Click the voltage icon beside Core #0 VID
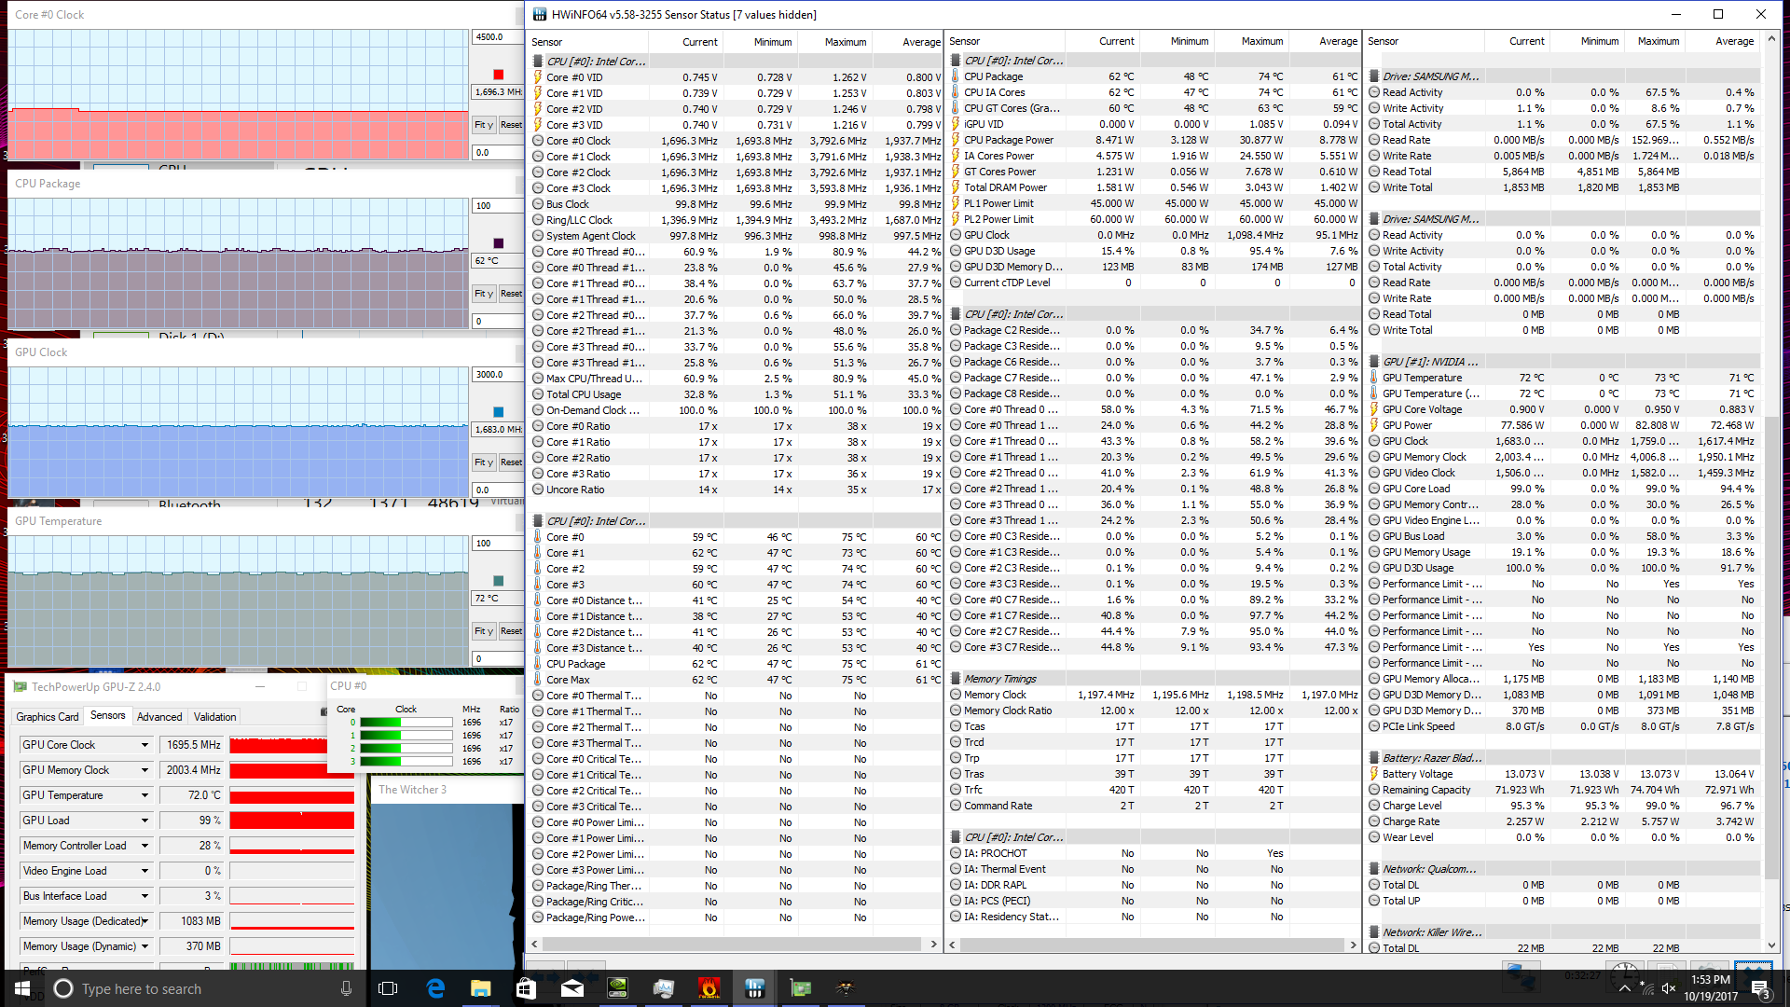Screen dimensions: 1790x1007 (x=538, y=77)
